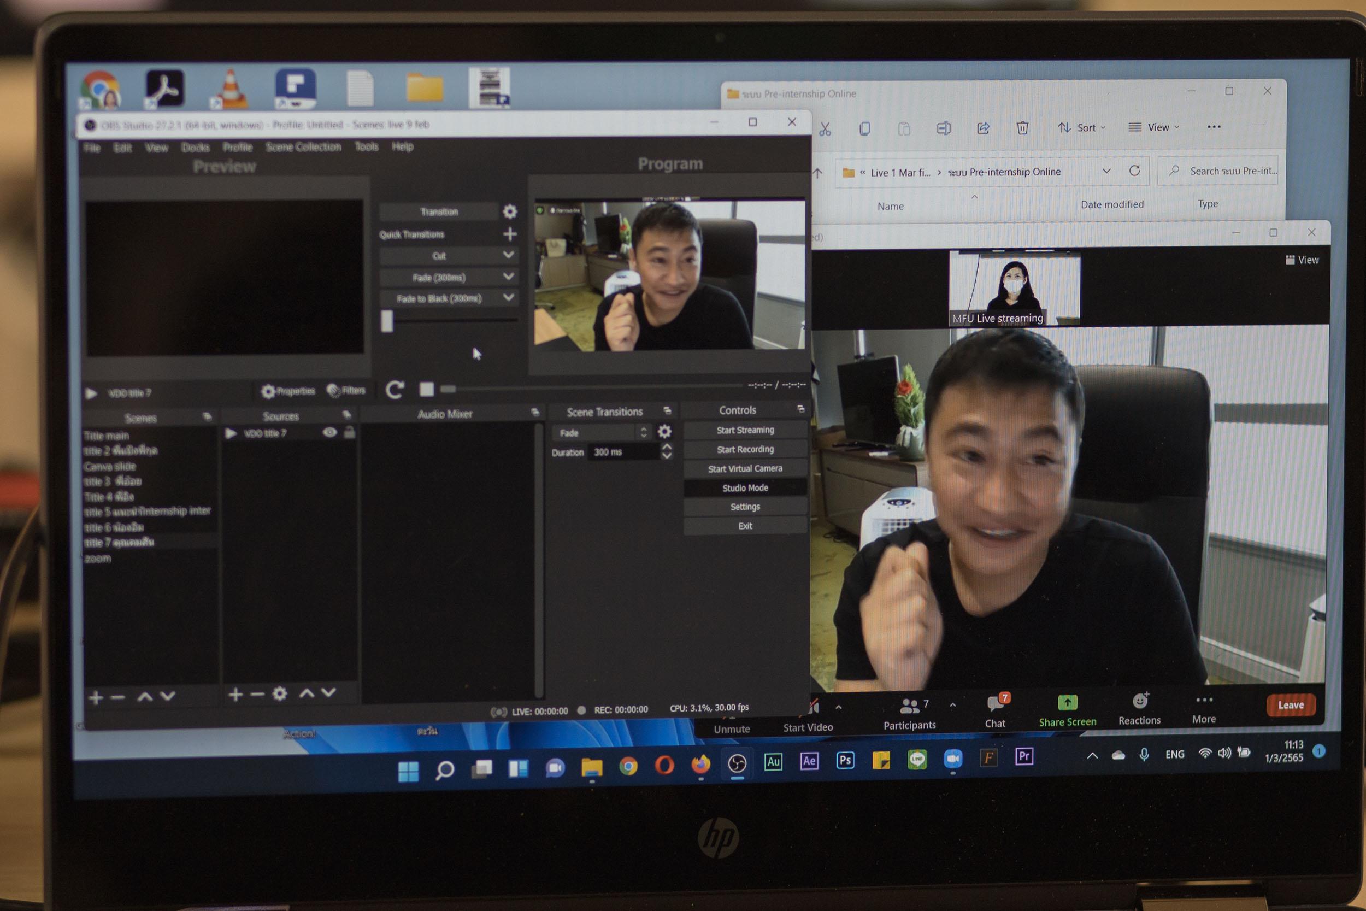Pop out the Controls dock panel
Screen dimensions: 1366x911
[x=801, y=409]
